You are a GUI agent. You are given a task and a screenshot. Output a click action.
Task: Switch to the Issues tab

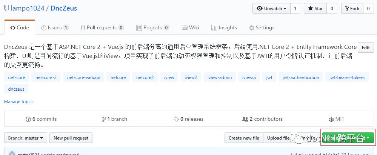tap(55, 27)
